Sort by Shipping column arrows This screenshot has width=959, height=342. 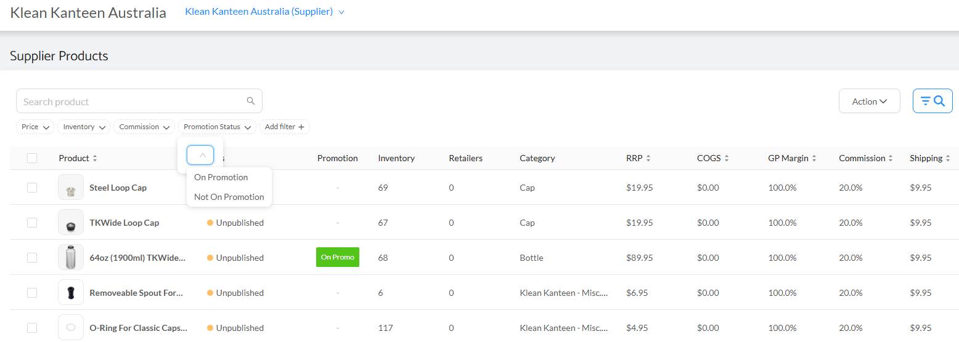tap(948, 159)
